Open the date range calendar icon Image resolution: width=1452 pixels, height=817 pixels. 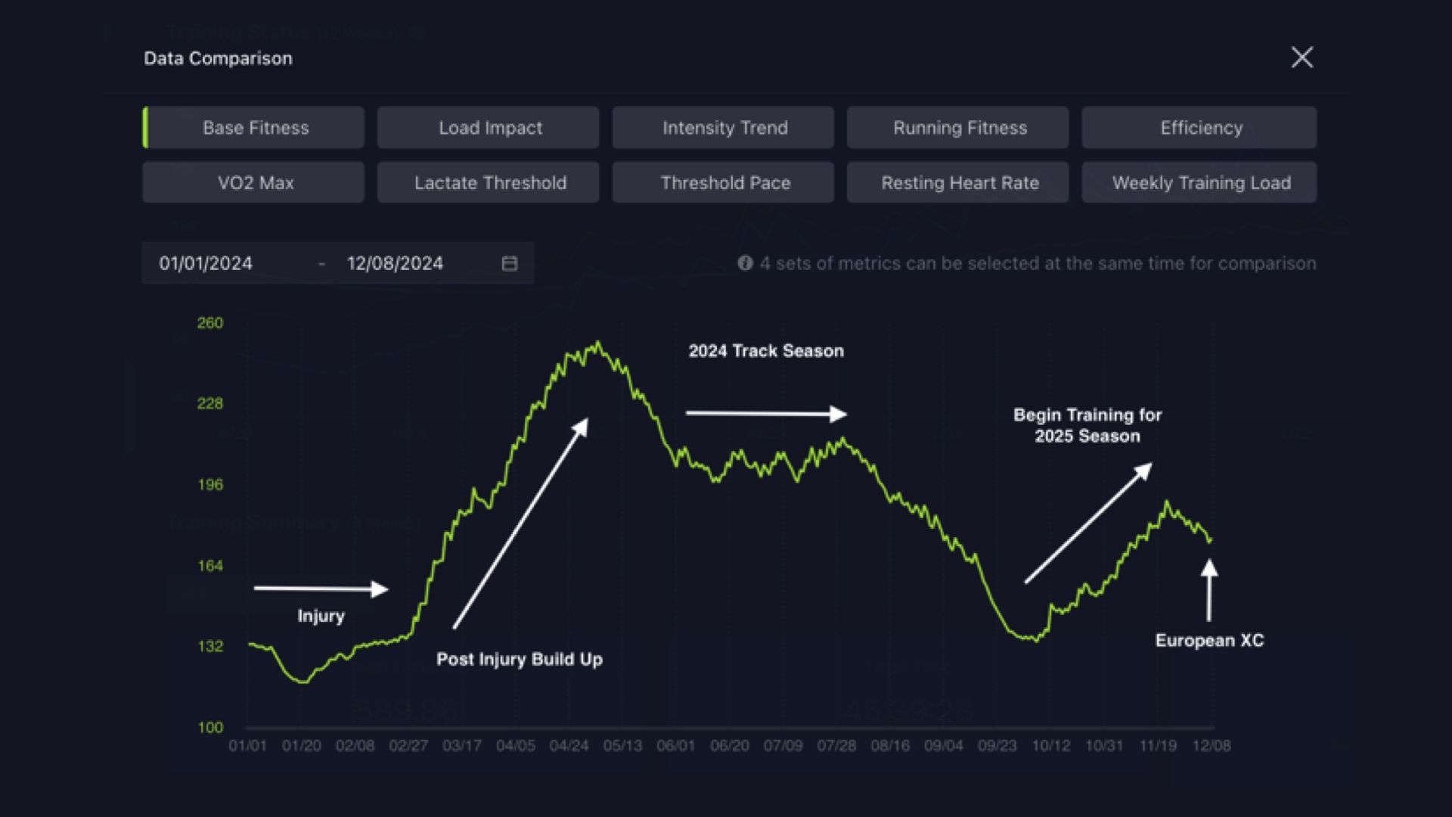click(x=510, y=263)
